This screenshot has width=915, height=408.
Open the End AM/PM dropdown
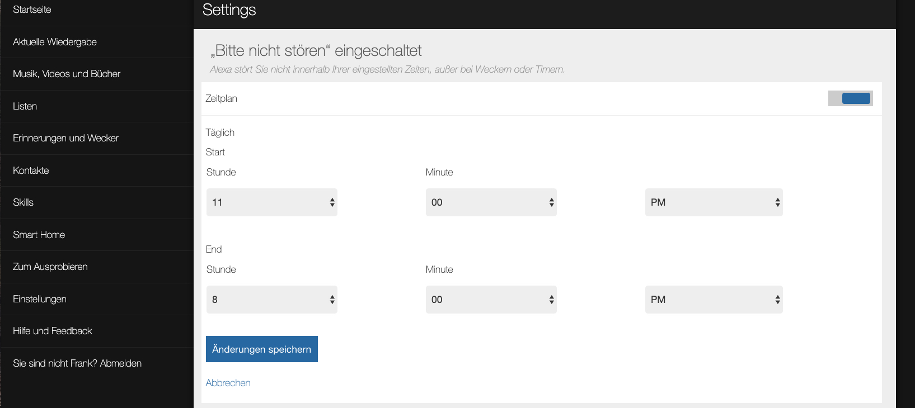click(x=714, y=300)
